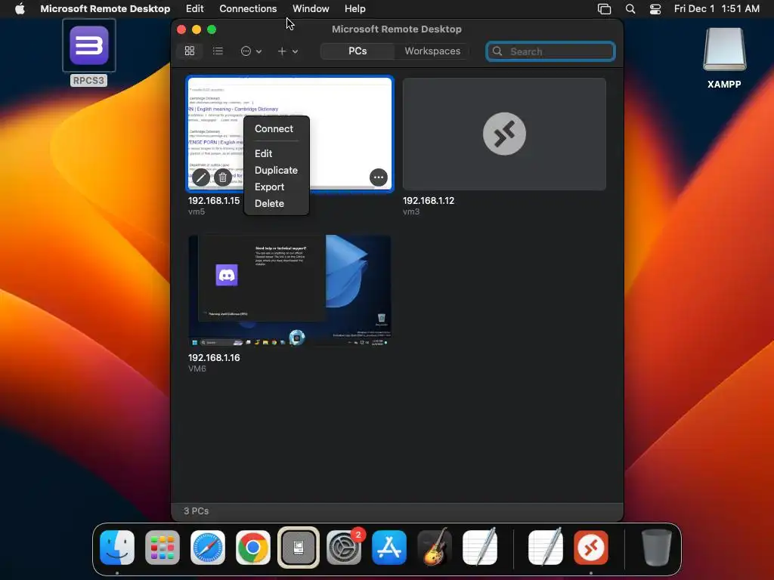774x580 pixels.
Task: Open Spotlight search in menu bar
Action: 630,9
